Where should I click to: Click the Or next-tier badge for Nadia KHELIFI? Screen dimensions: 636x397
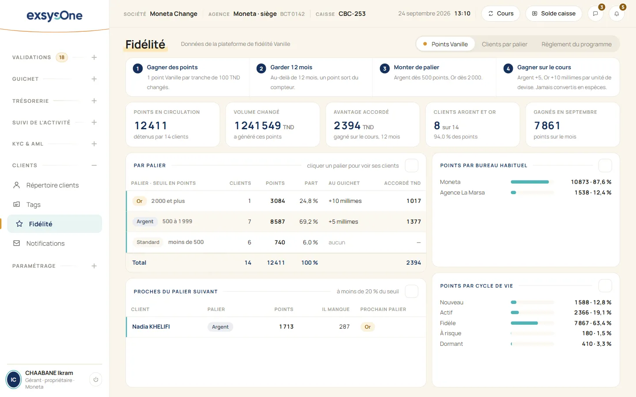click(367, 327)
